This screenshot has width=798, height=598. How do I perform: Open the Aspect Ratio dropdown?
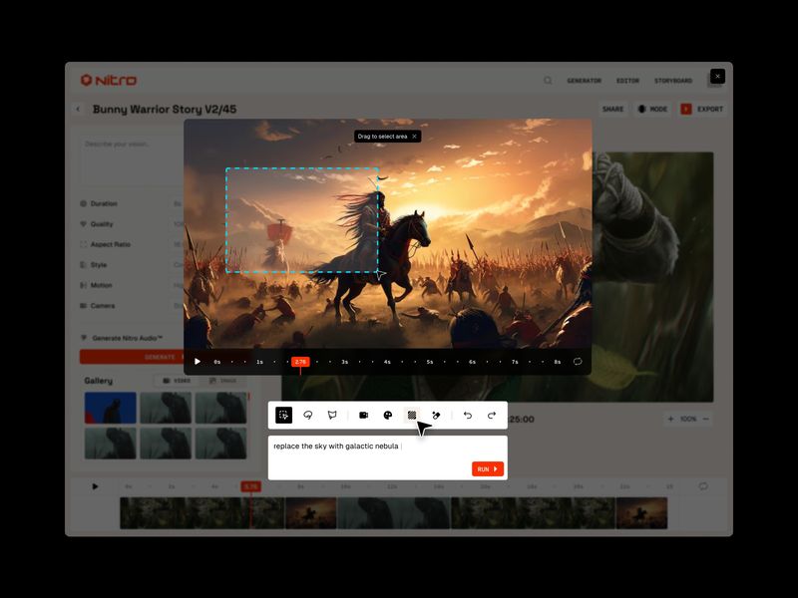pyautogui.click(x=110, y=244)
